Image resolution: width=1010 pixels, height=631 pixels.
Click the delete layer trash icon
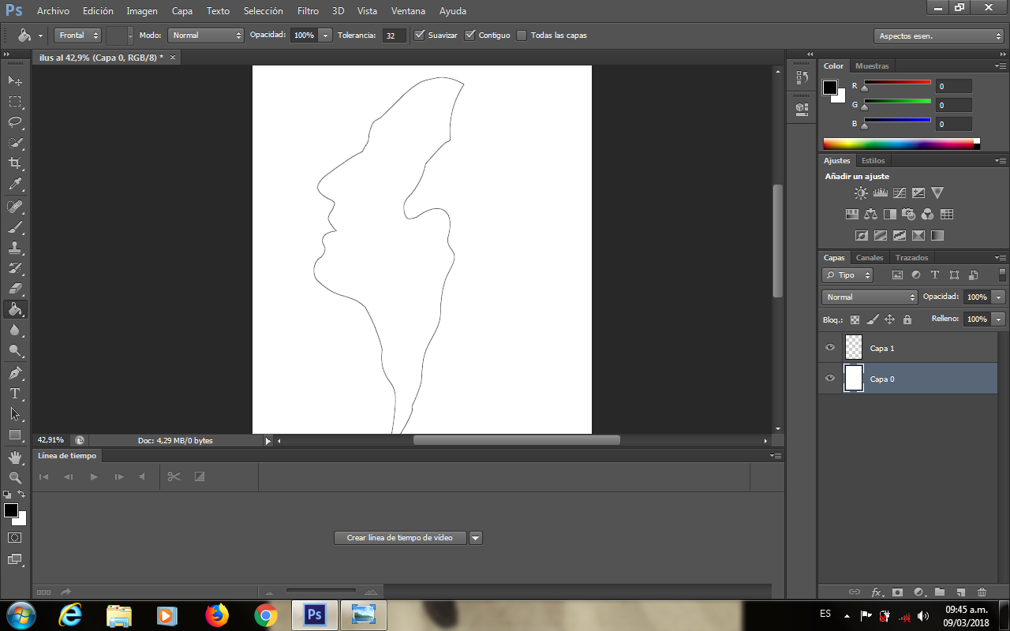(x=982, y=592)
